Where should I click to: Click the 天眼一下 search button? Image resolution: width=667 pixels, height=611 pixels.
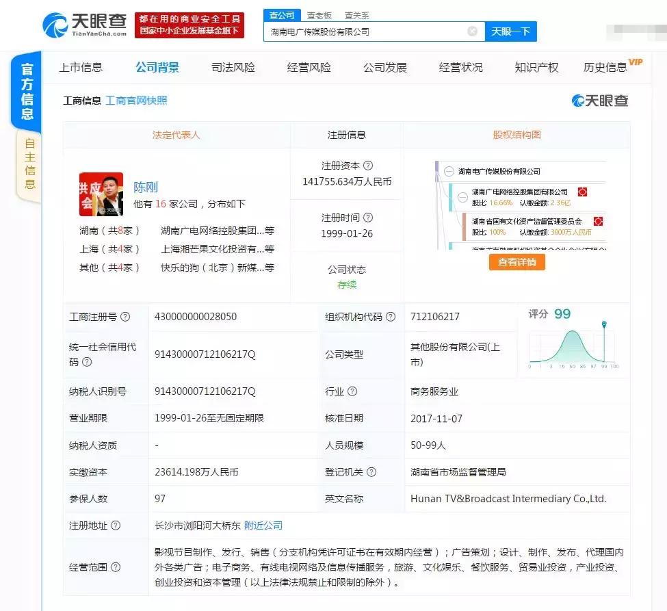click(511, 31)
